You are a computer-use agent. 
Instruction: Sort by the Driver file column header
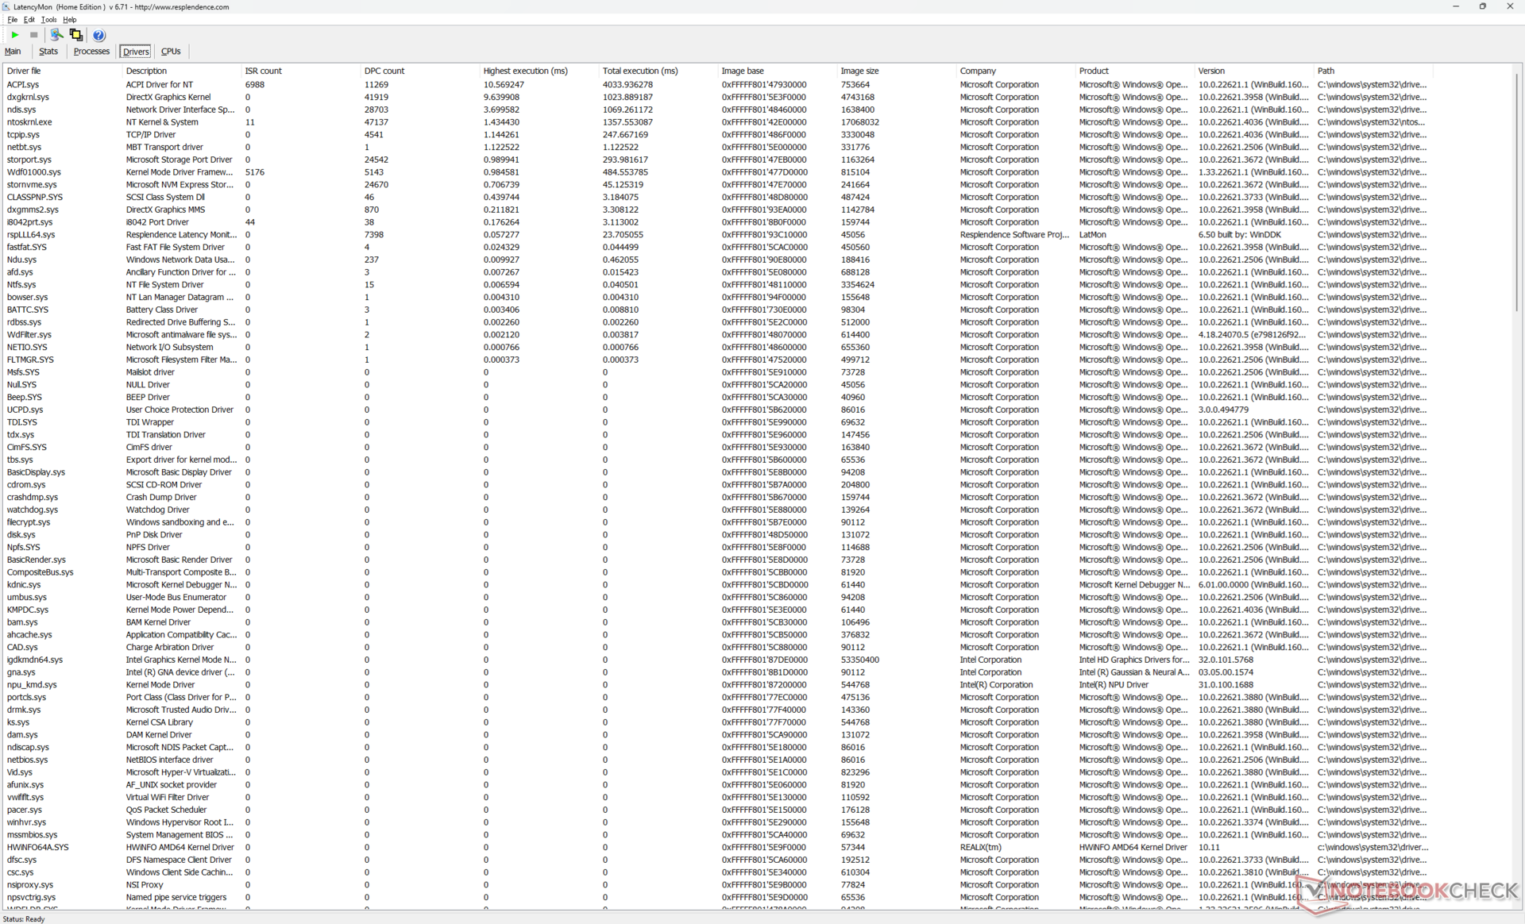pos(63,71)
